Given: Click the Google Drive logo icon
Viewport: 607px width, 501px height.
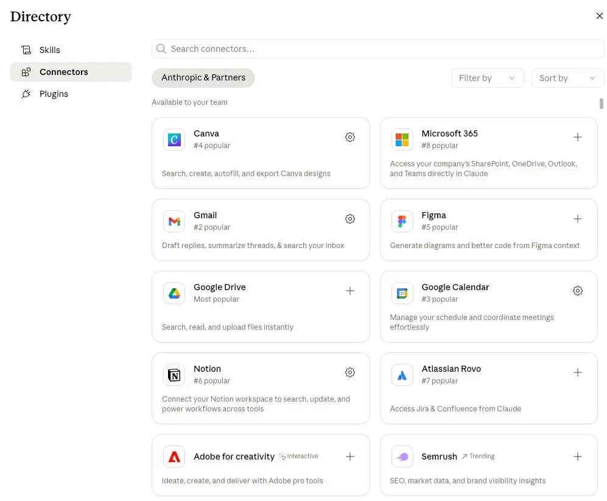Looking at the screenshot, I should [x=174, y=293].
